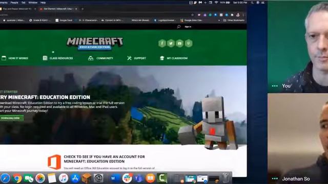Screen dimensions: 328x184
Task: Click the website search magnifier icon
Action: click(x=179, y=27)
